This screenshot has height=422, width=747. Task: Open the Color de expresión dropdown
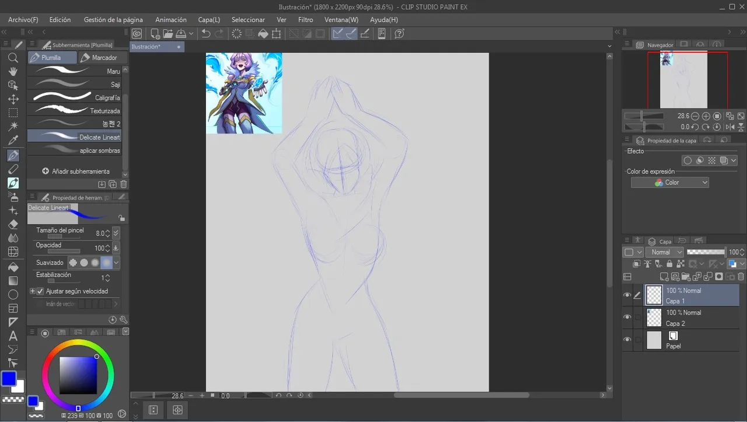coord(670,183)
